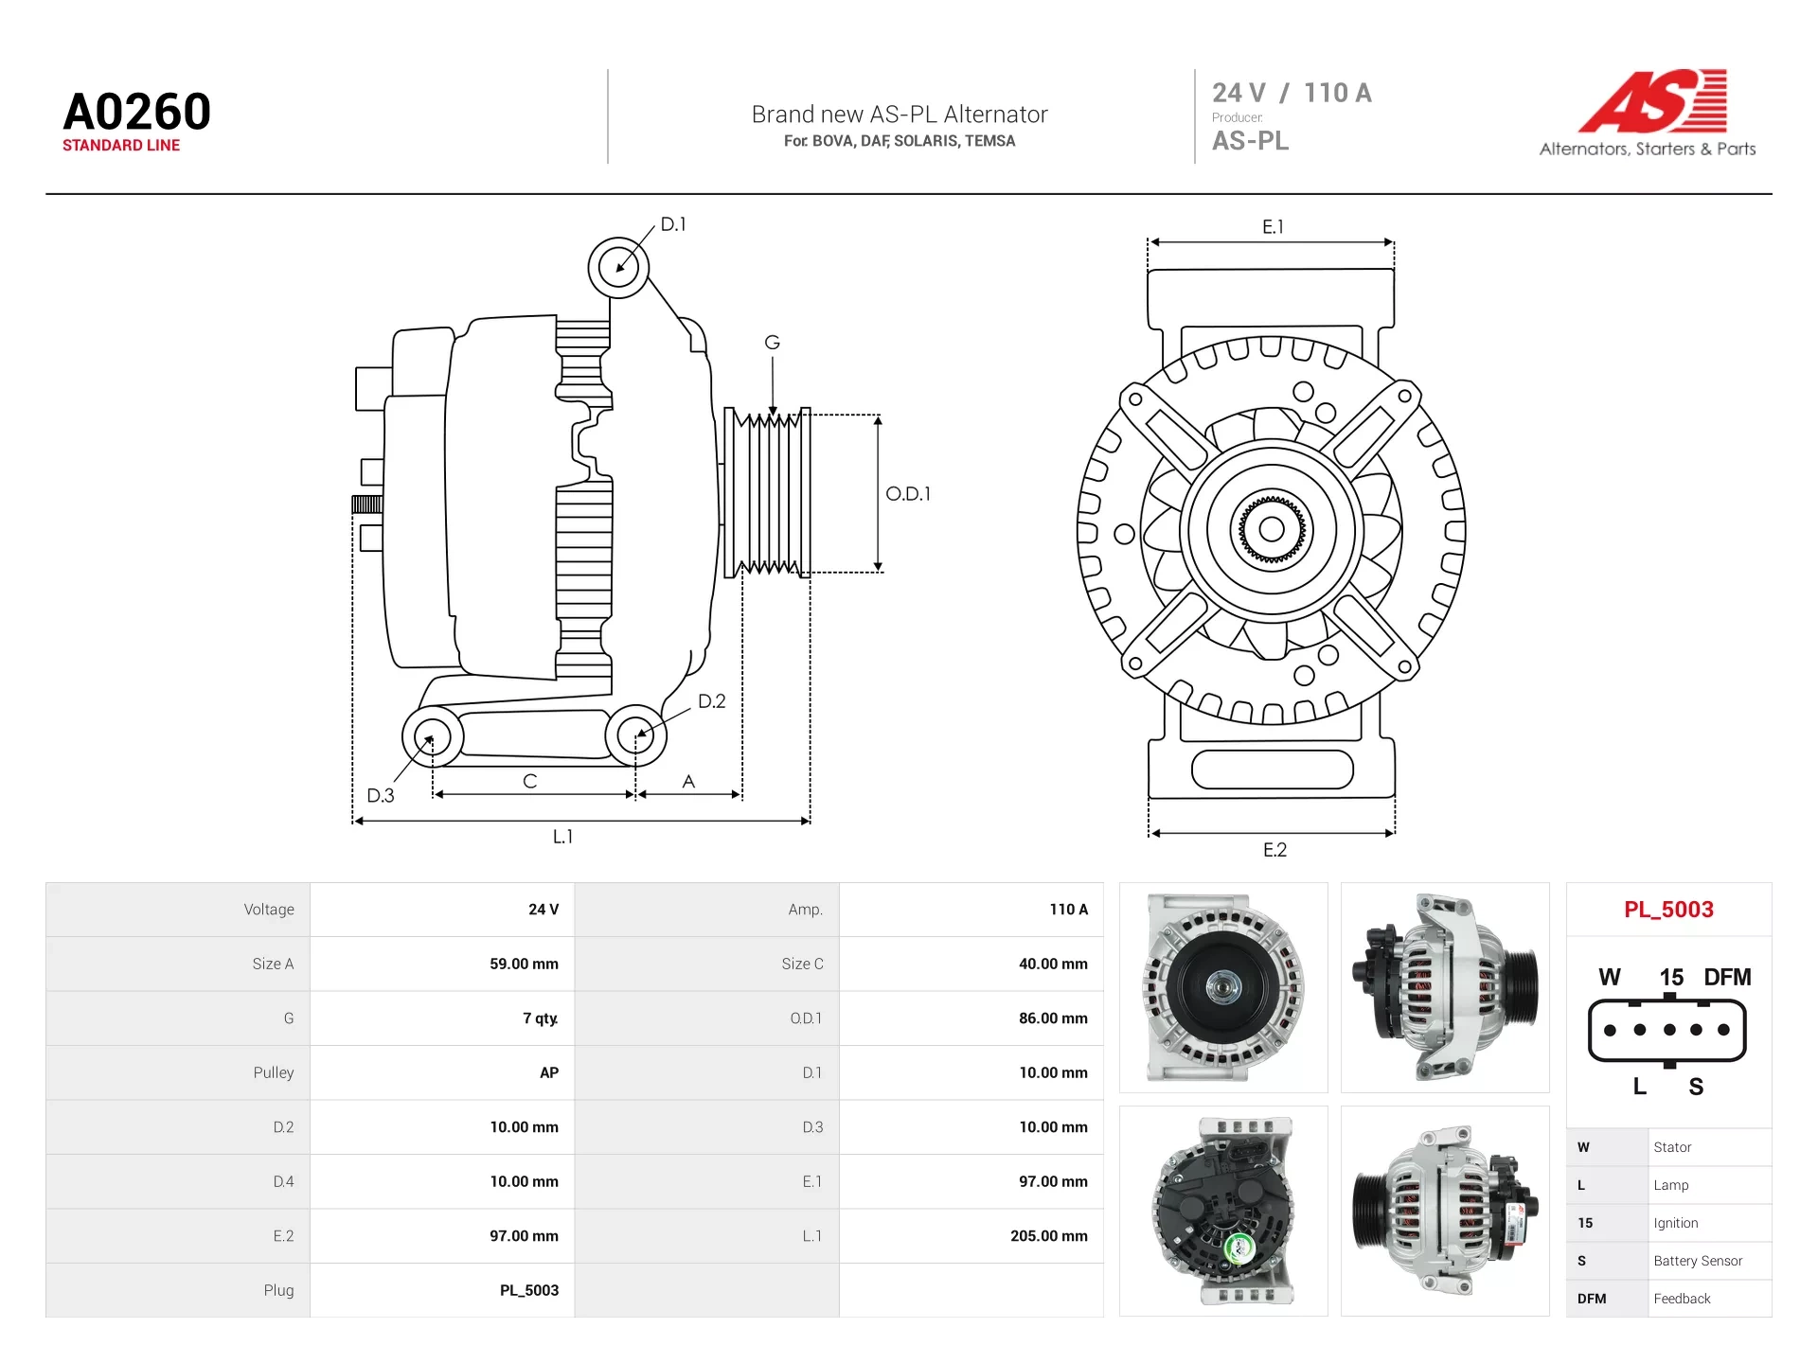Image resolution: width=1818 pixels, height=1363 pixels.
Task: Click the DFM pin label on connector diagram
Action: pos(1727,978)
